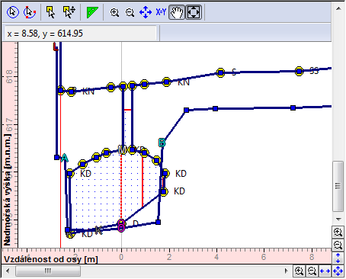Set equal X=Y scale
Image resolution: width=346 pixels, height=279 pixels.
[x=161, y=12]
